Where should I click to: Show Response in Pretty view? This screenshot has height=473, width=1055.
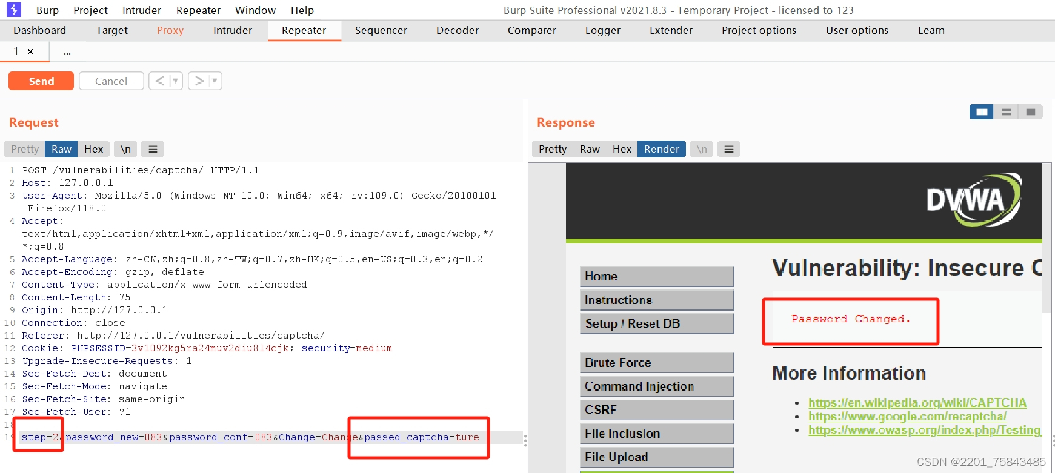pyautogui.click(x=553, y=149)
